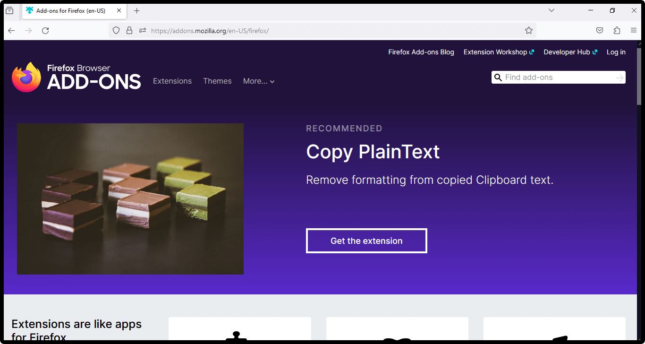This screenshot has height=344, width=645.
Task: Open the Firefox Add-ons Blog link
Action: 421,52
